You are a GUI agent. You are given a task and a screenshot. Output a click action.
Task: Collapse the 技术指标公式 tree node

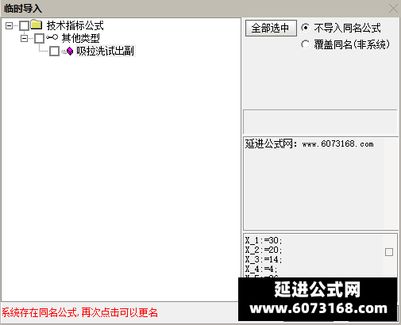[9, 26]
